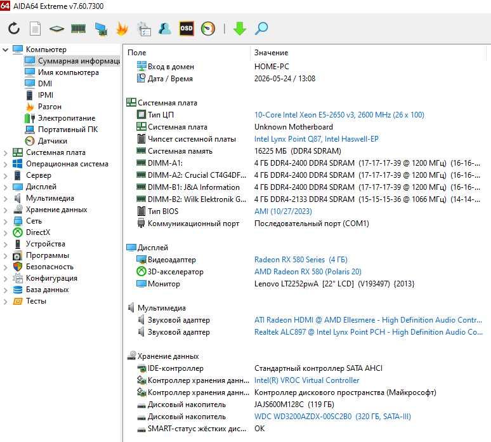The image size is (491, 442).
Task: Start the flame stability test icon
Action: click(x=122, y=29)
